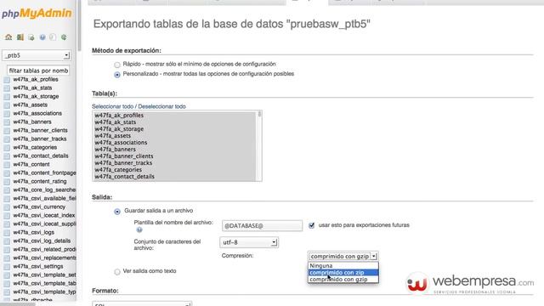Image resolution: width=544 pixels, height=306 pixels.
Task: Open the grey documentation icon
Action: pyautogui.click(x=53, y=37)
